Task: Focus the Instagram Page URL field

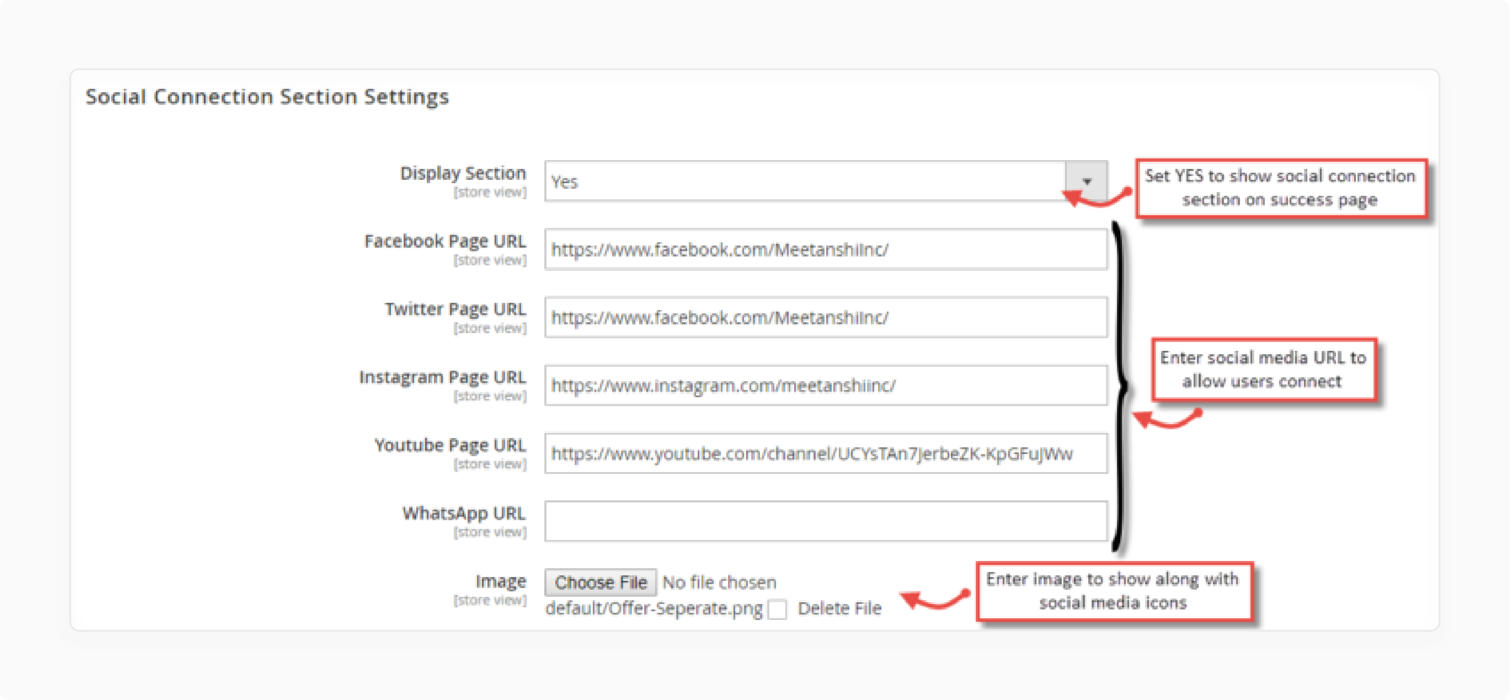Action: click(825, 385)
